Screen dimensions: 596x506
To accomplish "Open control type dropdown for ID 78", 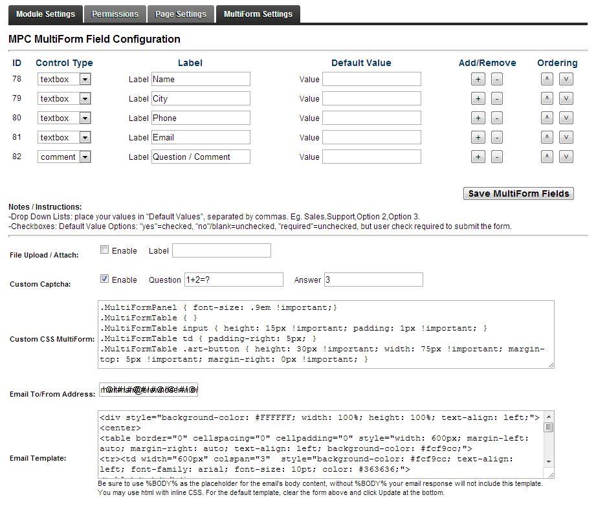I will (x=64, y=79).
